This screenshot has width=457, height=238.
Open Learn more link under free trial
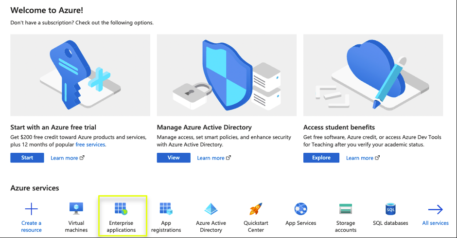coord(64,158)
